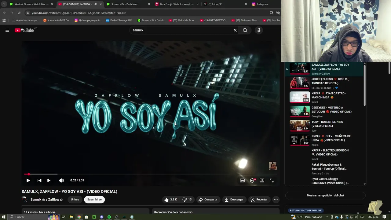Switch to Lista Emoji tab
This screenshot has width=391, height=220.
click(x=177, y=4)
